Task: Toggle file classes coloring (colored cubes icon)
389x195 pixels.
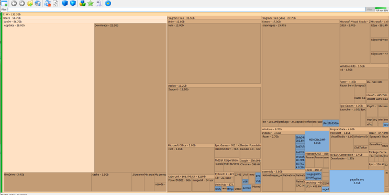Action: coord(82,3)
